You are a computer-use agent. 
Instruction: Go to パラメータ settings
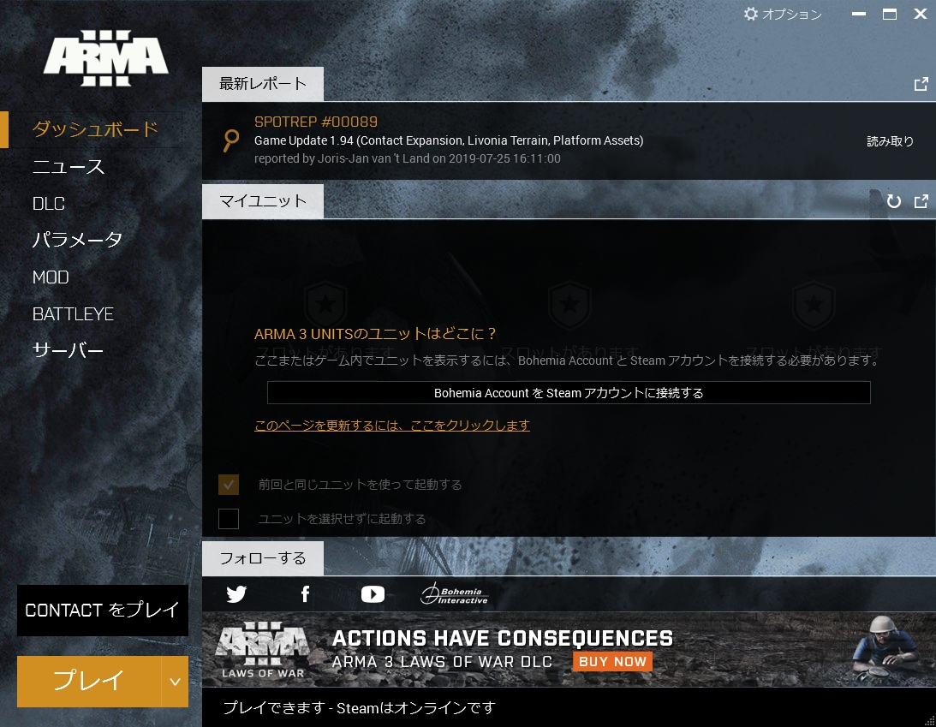click(78, 240)
